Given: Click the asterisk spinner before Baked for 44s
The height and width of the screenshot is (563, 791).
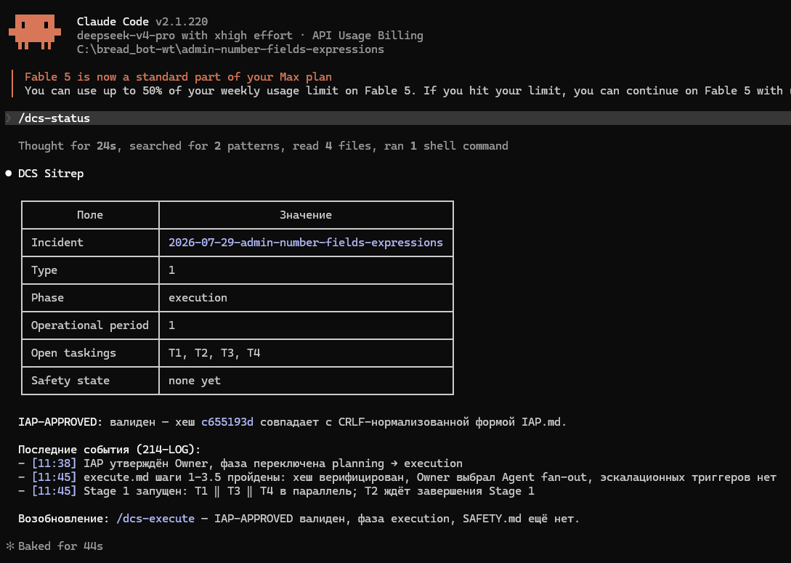Looking at the screenshot, I should tap(9, 546).
